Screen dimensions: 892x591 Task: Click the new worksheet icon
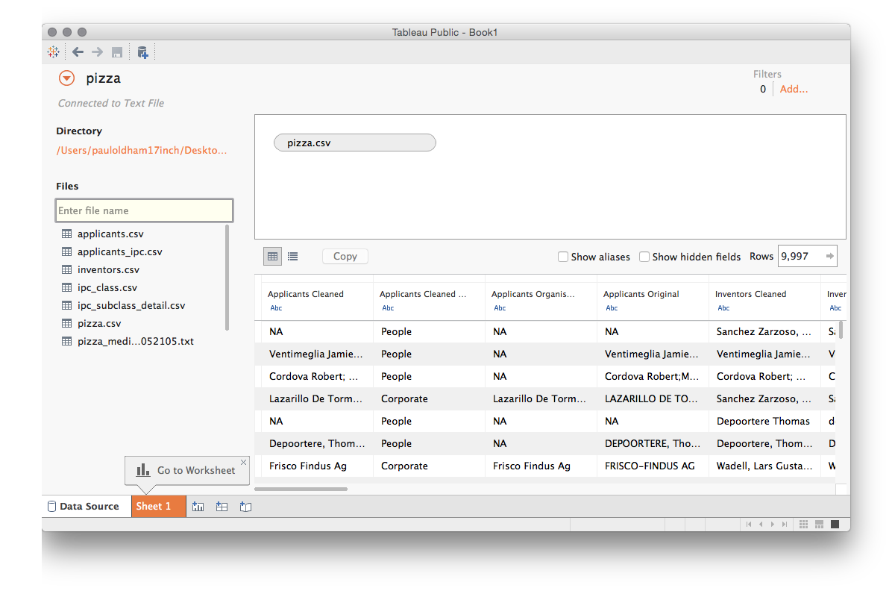[x=198, y=507]
